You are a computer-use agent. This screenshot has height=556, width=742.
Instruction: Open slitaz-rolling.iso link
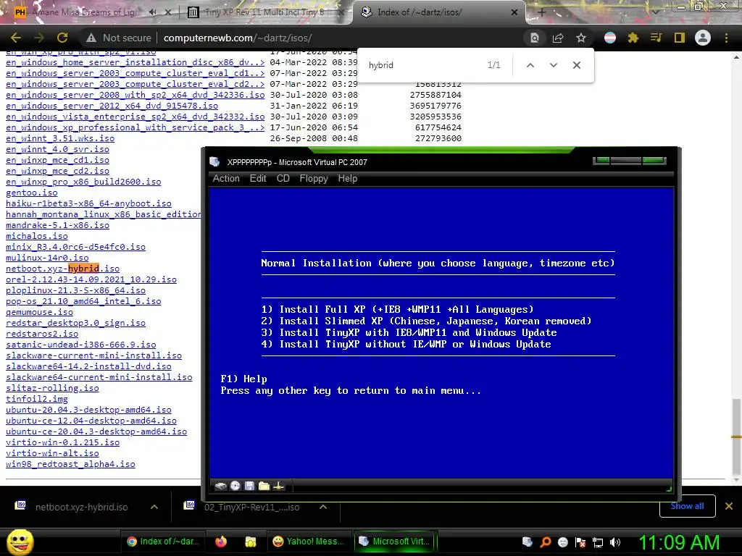click(x=52, y=388)
